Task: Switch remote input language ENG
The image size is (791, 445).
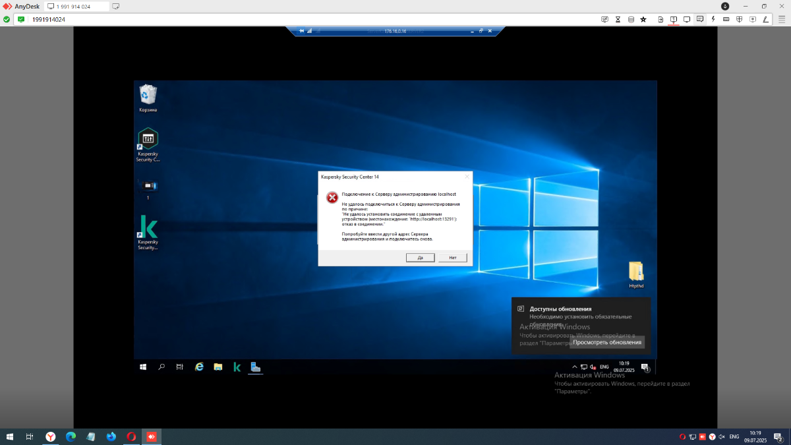Action: (x=604, y=367)
